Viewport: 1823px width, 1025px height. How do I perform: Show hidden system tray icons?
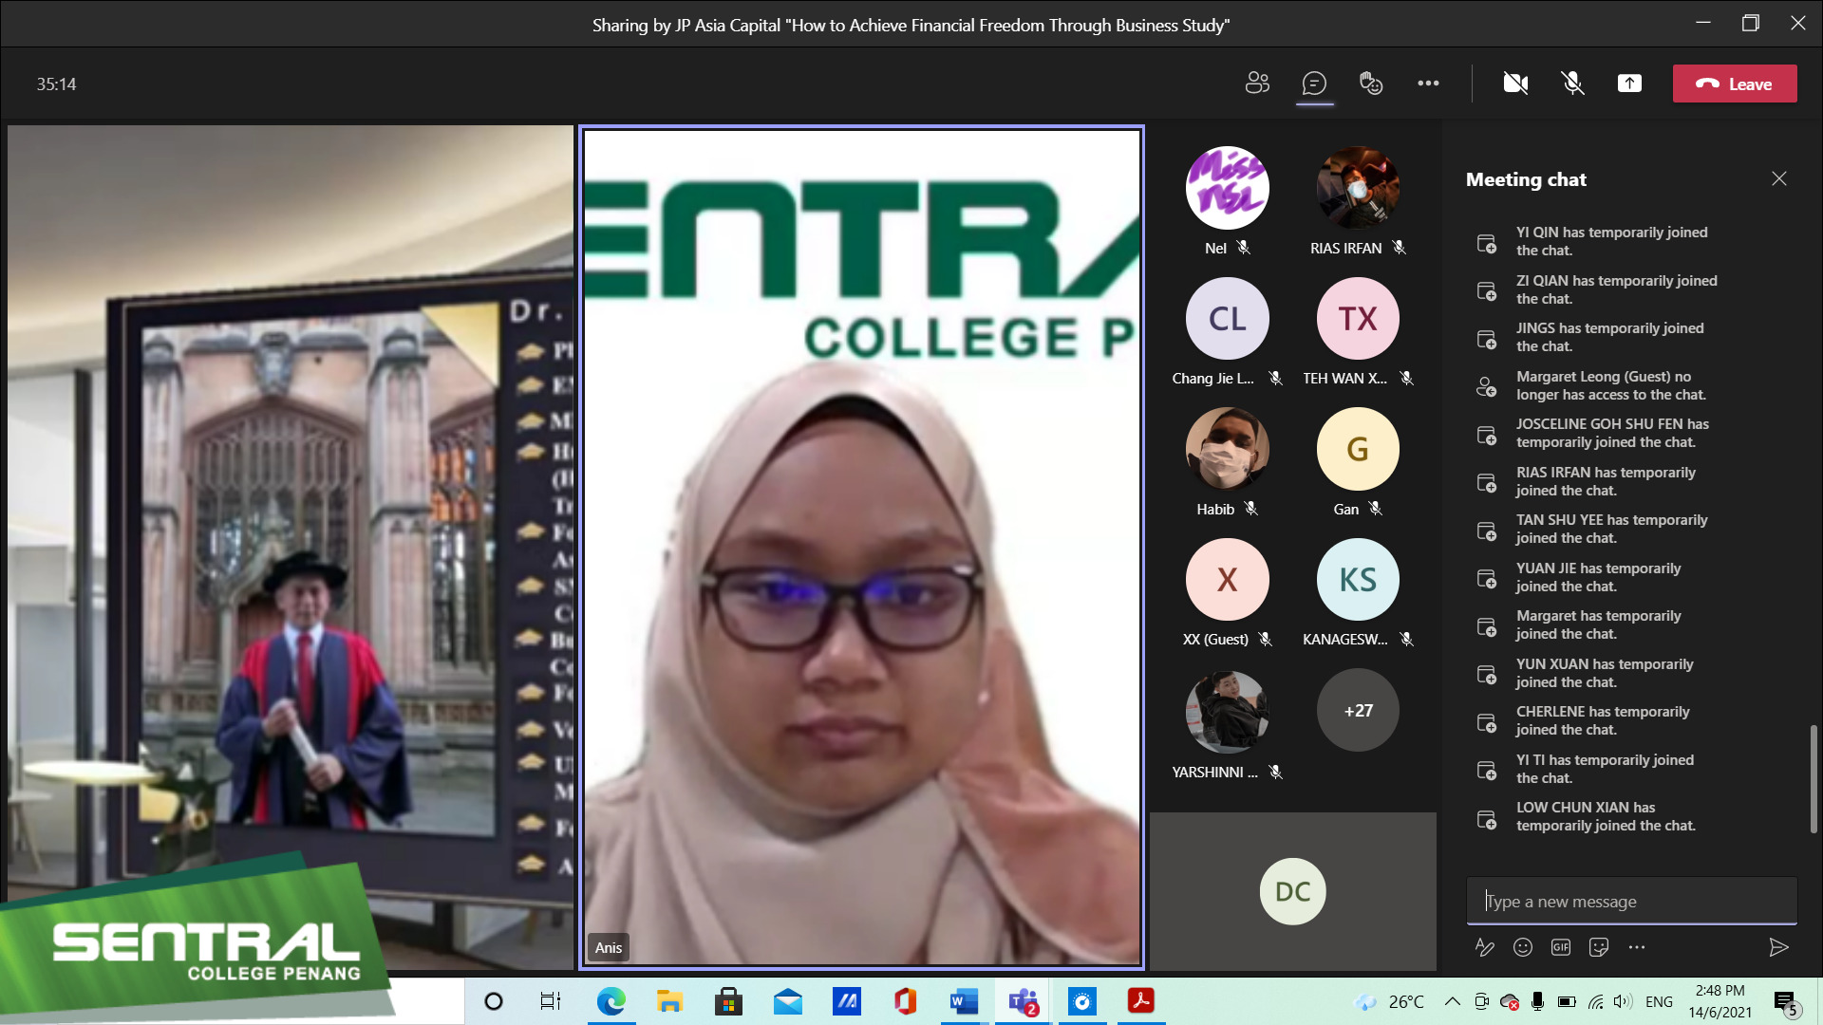point(1453,1001)
